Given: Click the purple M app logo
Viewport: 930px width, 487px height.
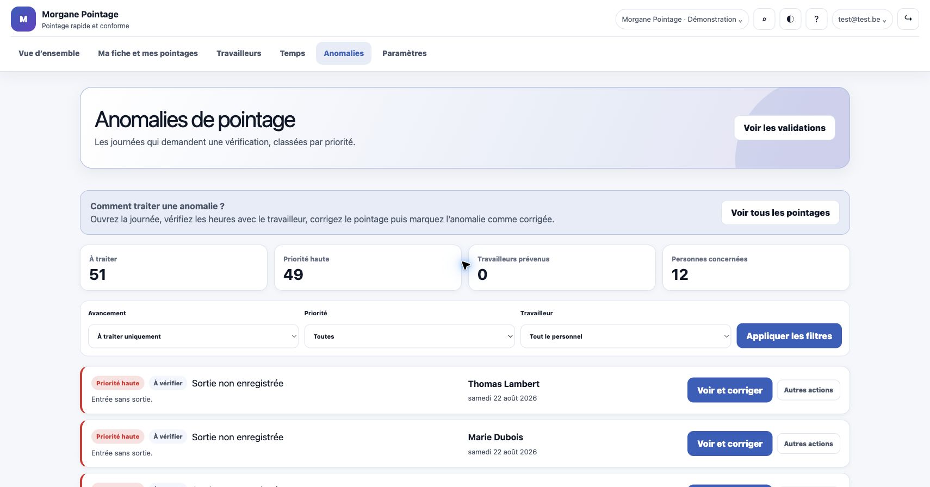Looking at the screenshot, I should point(23,19).
